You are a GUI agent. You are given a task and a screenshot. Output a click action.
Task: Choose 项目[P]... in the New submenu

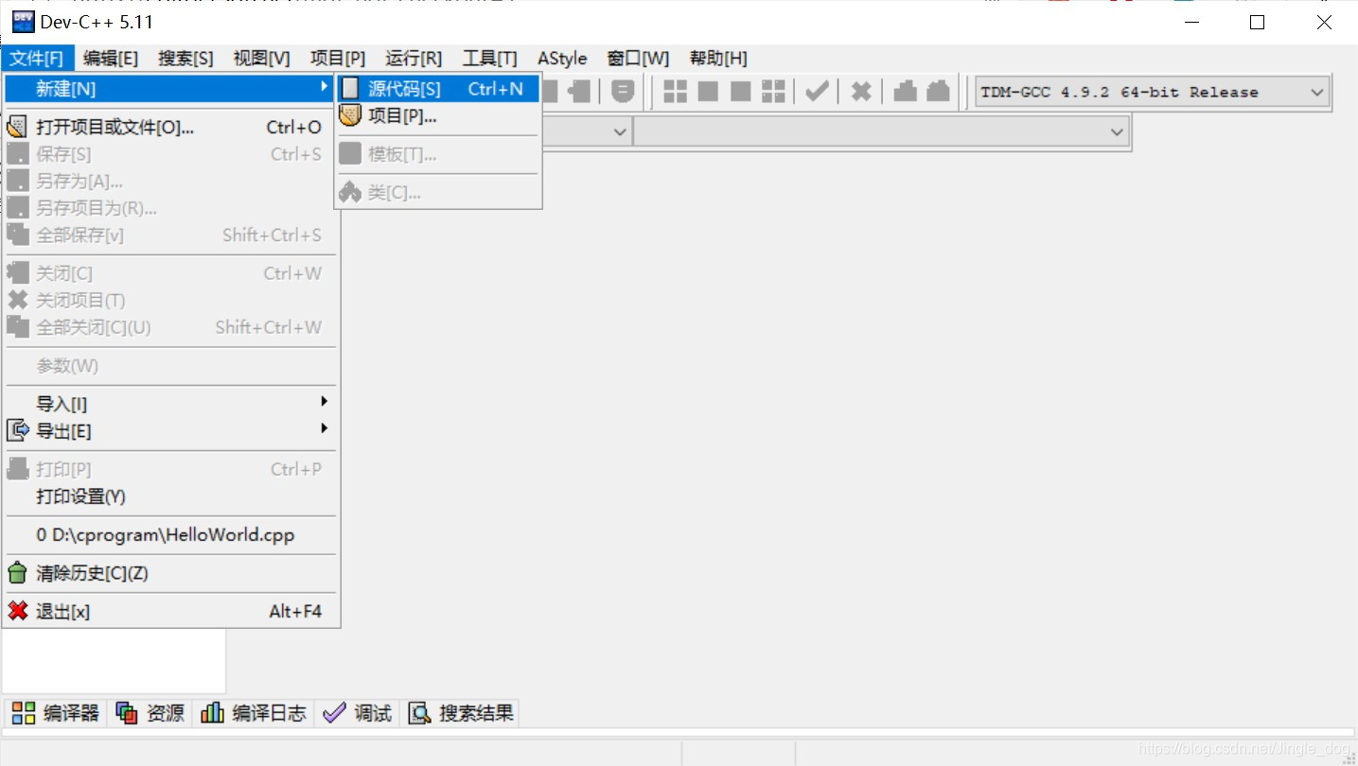[438, 116]
